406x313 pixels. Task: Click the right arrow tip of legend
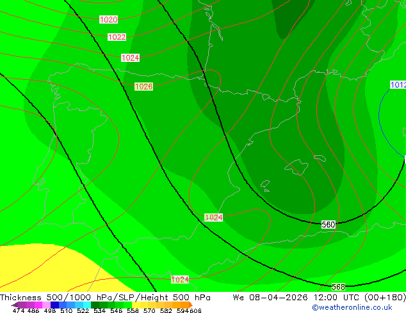(x=191, y=305)
